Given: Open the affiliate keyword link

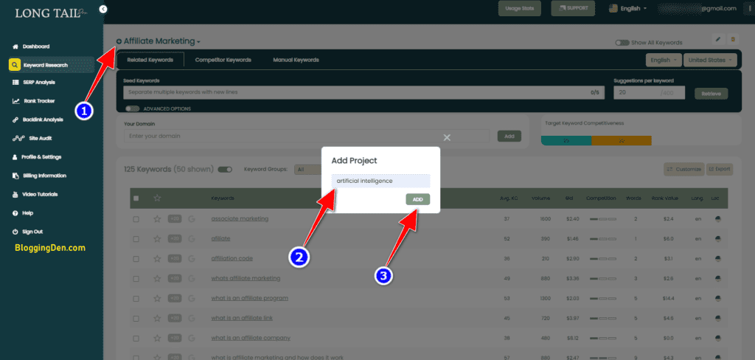Looking at the screenshot, I should 220,238.
